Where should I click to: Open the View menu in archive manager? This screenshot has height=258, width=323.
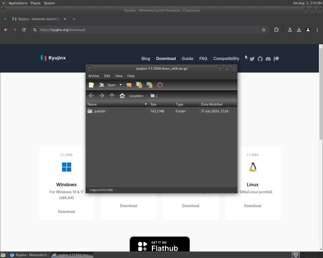point(119,76)
